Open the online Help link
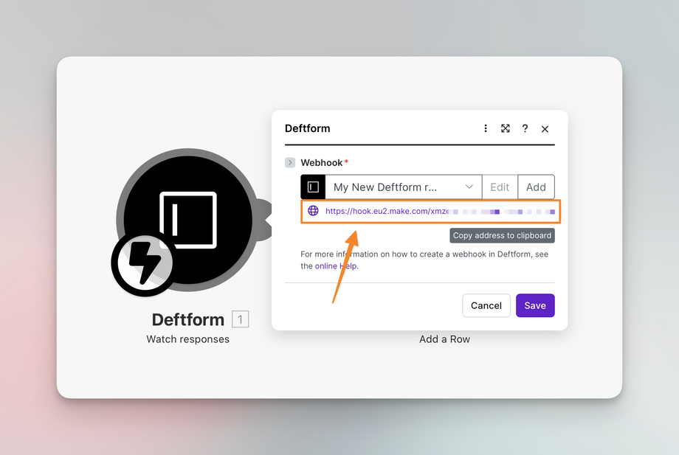 [337, 266]
